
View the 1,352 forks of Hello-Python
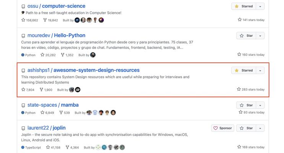click(x=67, y=55)
